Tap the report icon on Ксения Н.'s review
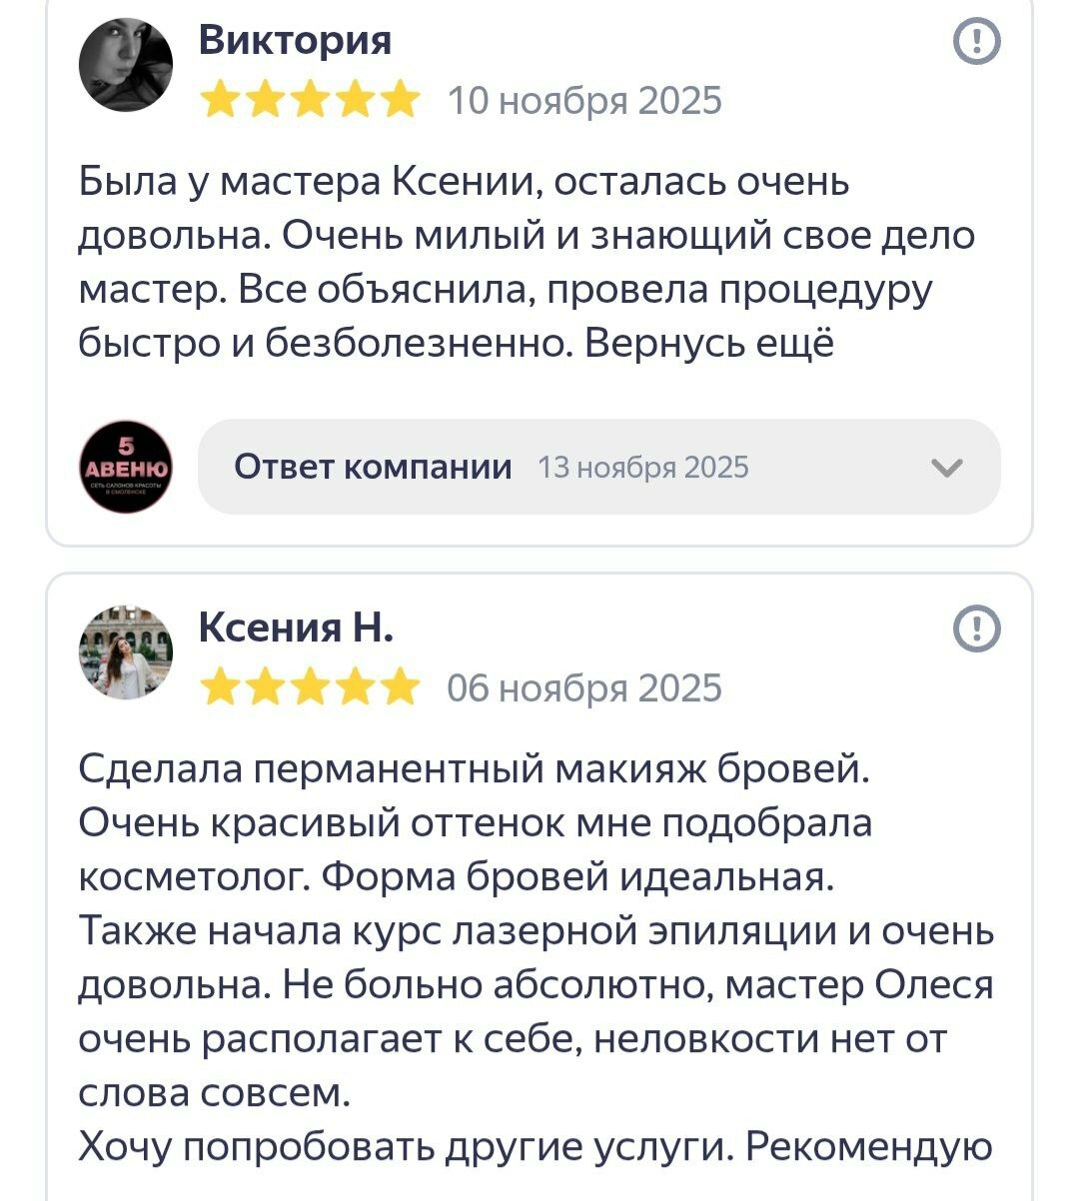The image size is (1079, 1201). point(977,629)
